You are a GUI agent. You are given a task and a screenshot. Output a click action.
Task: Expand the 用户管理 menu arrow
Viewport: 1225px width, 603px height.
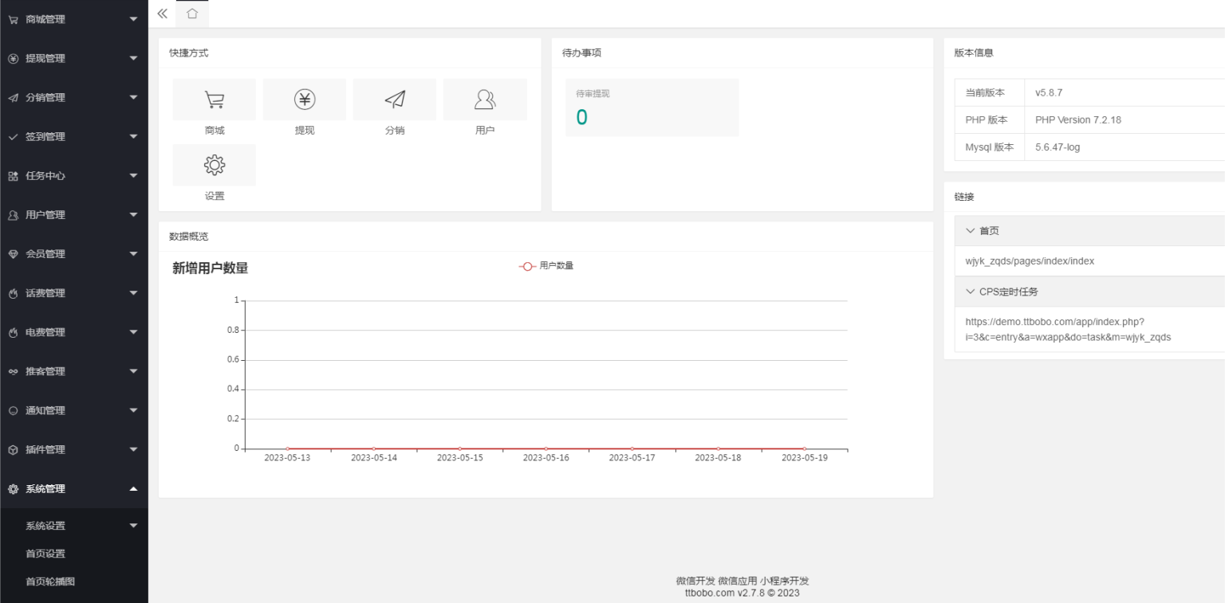(133, 214)
